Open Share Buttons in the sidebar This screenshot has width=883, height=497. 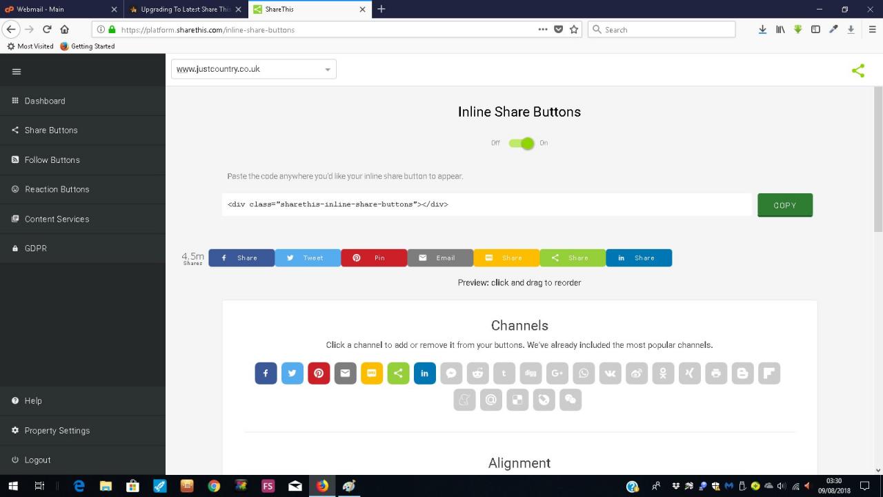click(x=83, y=130)
